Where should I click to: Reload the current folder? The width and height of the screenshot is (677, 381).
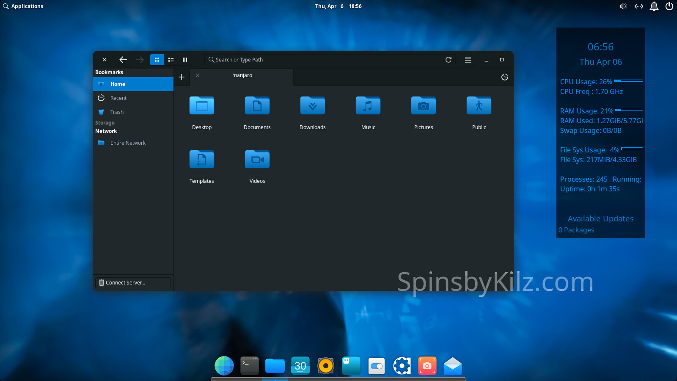tap(449, 60)
